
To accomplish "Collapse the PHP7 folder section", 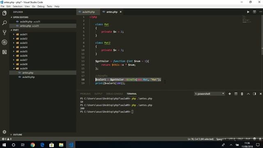I will tap(15, 30).
